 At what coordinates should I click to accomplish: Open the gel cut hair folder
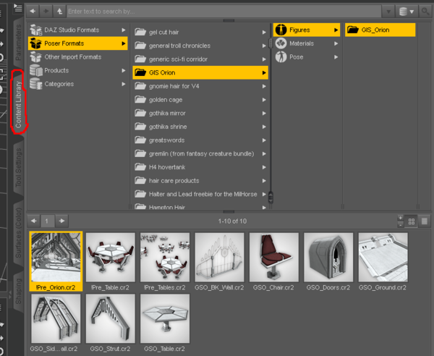pyautogui.click(x=200, y=32)
